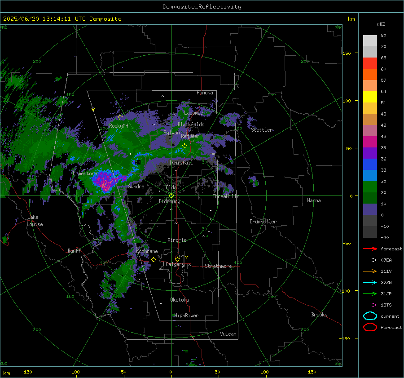Click the Limestone label on the map
The image size is (404, 378).
pyautogui.click(x=85, y=173)
